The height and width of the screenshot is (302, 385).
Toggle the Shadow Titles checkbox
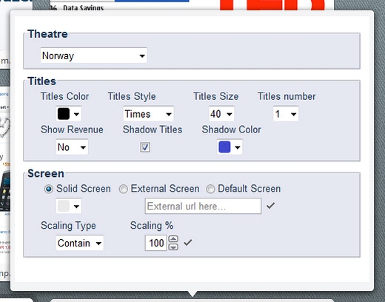tap(145, 147)
